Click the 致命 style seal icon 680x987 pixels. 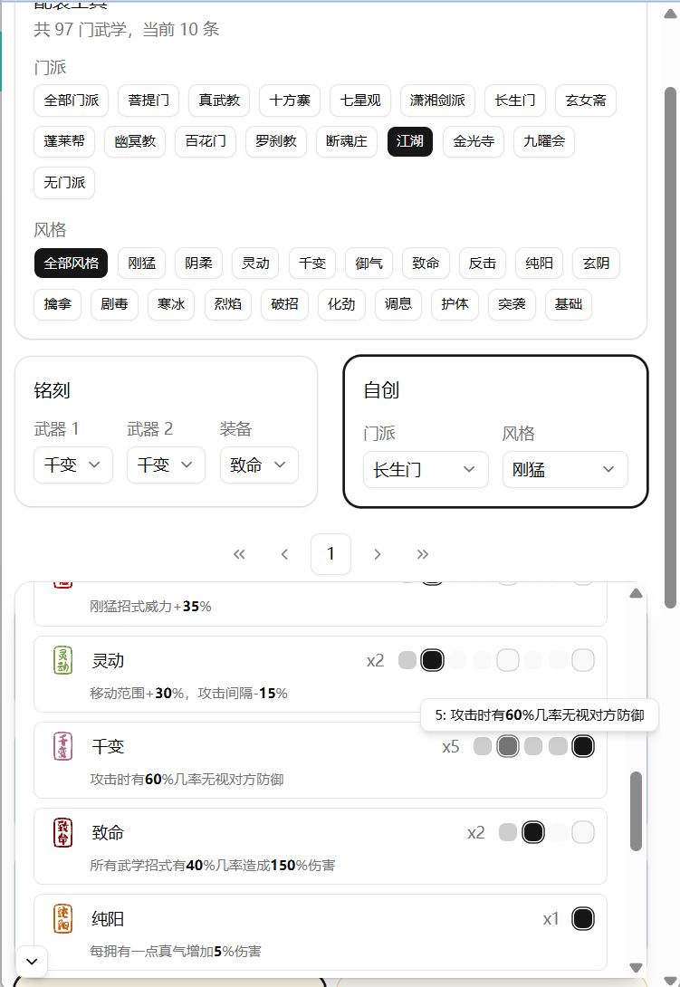click(x=63, y=833)
